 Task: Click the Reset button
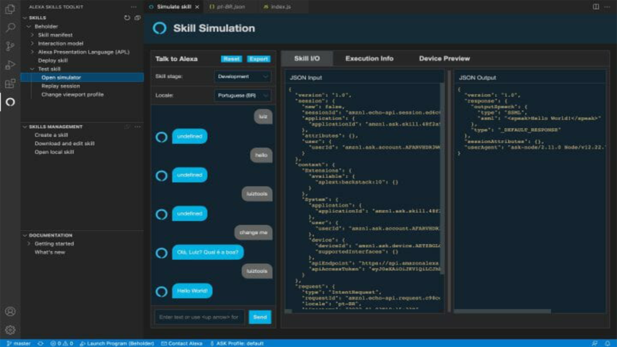[231, 59]
